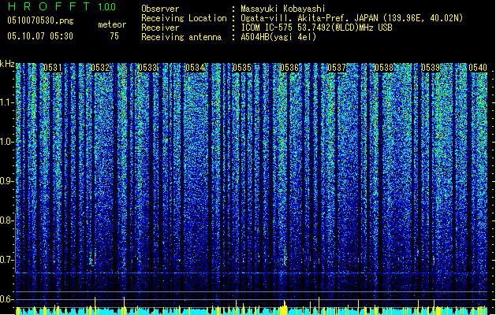Select the file name 0510070530.png
The width and height of the screenshot is (496, 315).
(x=40, y=20)
